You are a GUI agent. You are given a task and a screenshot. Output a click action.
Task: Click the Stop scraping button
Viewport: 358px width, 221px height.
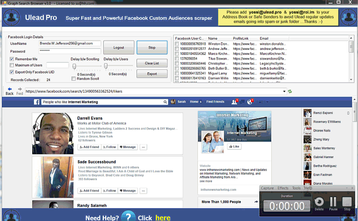coord(152,47)
